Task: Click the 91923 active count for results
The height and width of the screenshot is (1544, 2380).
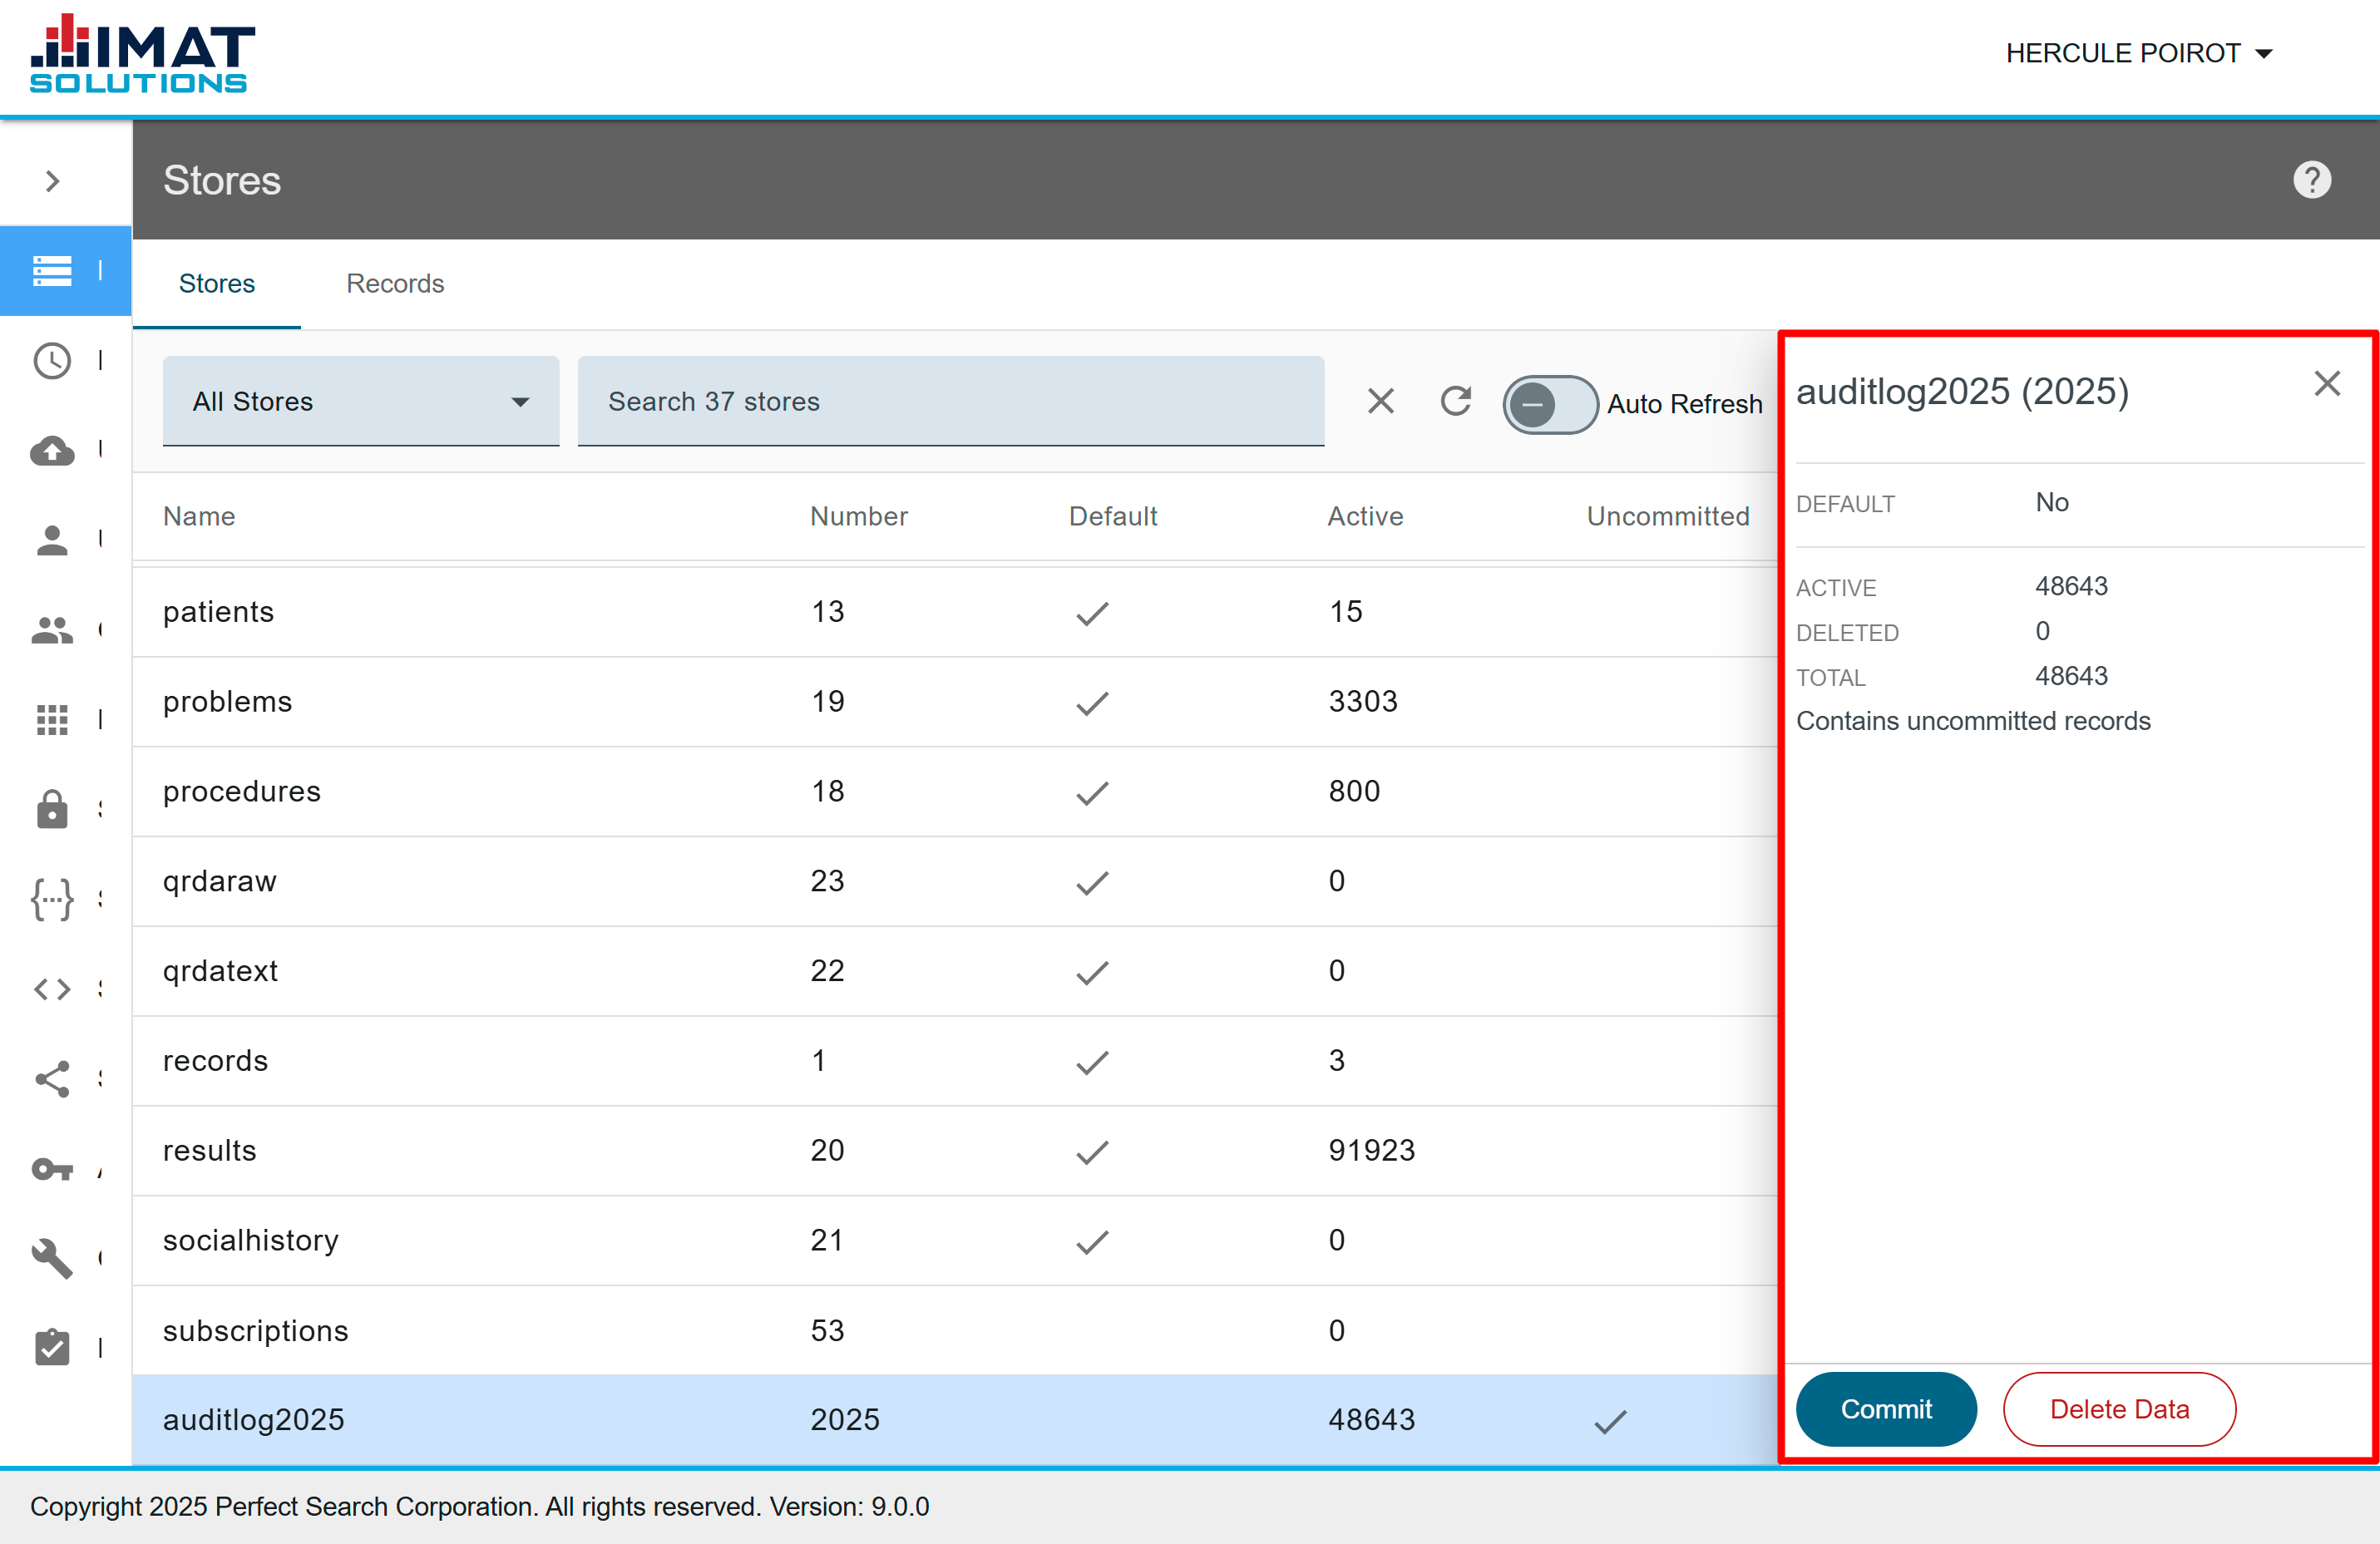Action: pos(1371,1151)
